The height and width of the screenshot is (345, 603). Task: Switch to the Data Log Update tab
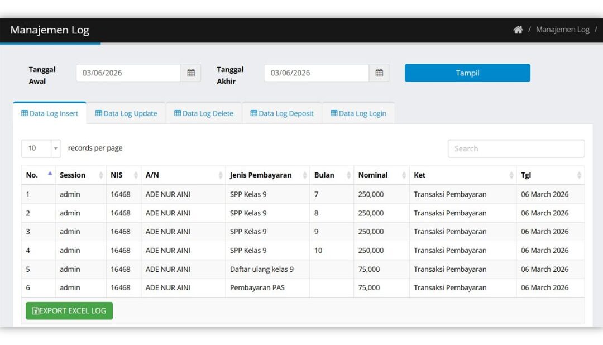pyautogui.click(x=126, y=113)
